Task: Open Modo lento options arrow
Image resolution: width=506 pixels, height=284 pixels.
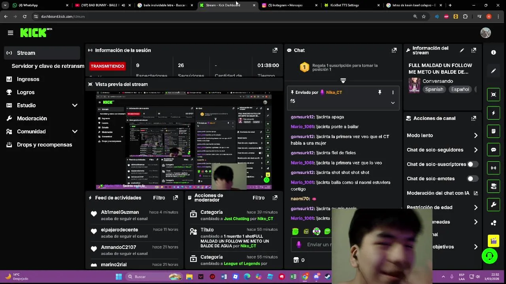Action: pos(476,135)
